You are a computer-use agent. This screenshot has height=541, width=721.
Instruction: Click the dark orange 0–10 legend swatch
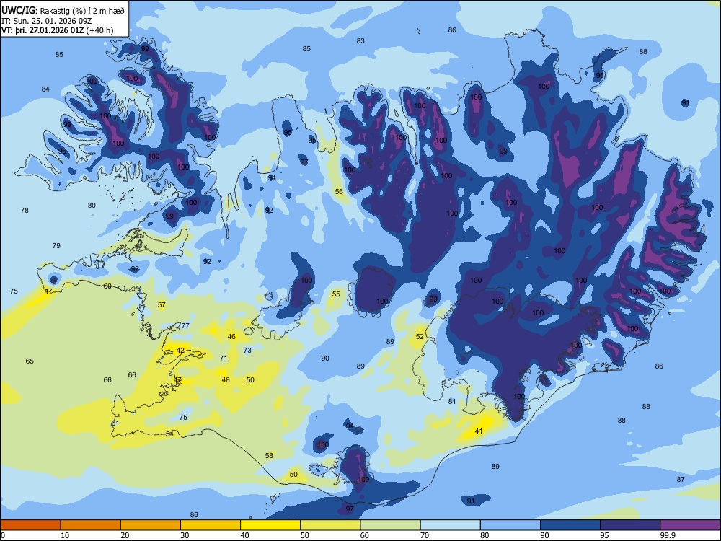click(30, 525)
